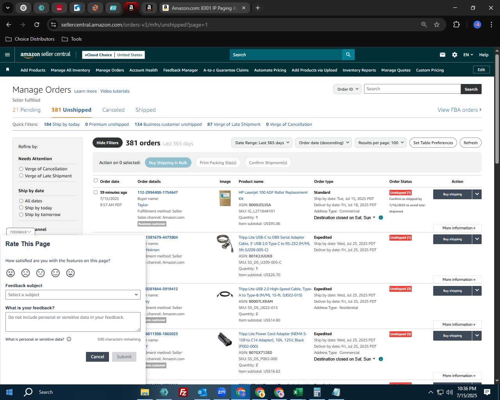Tick checkbox for order 112-2994400-1754647
Screen dimensions: 500x400
(96, 192)
